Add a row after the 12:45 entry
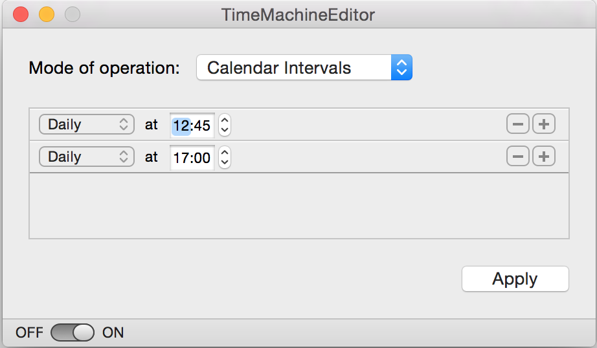 click(544, 124)
